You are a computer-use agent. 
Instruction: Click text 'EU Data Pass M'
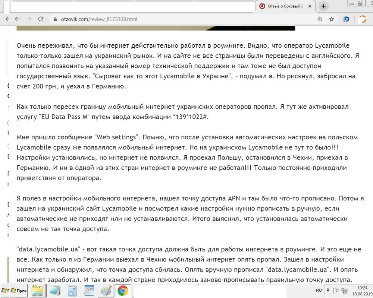65,117
